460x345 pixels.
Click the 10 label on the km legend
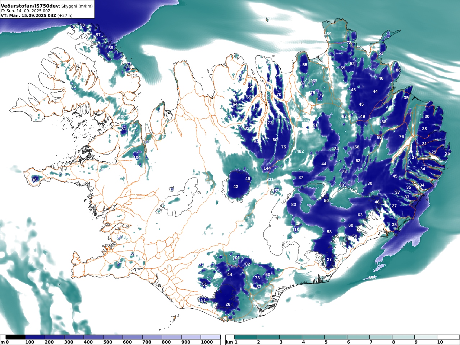(440, 342)
